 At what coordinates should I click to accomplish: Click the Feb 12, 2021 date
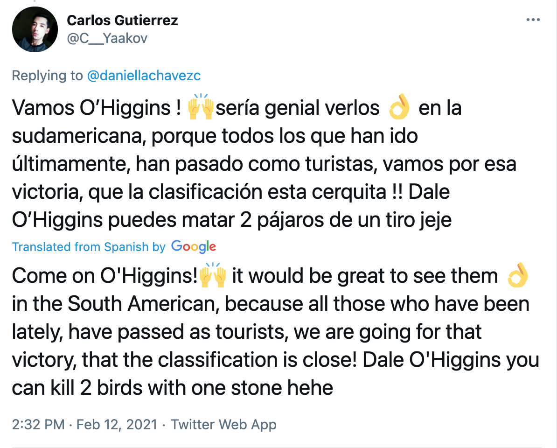tap(117, 424)
